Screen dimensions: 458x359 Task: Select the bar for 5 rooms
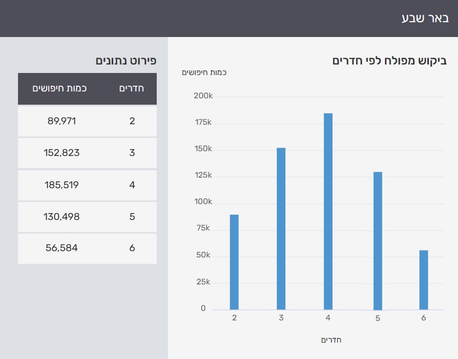pos(378,241)
